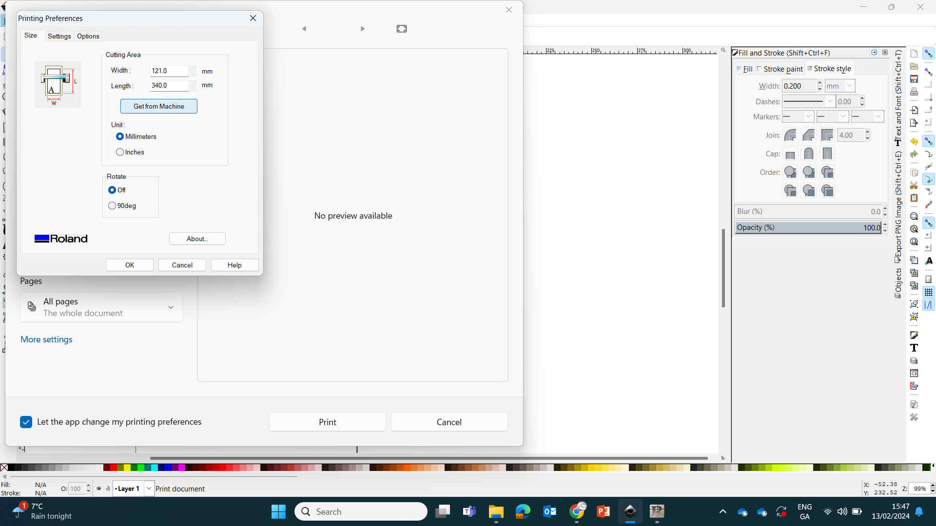
Task: Open the mid Markers dropdown
Action: [832, 116]
